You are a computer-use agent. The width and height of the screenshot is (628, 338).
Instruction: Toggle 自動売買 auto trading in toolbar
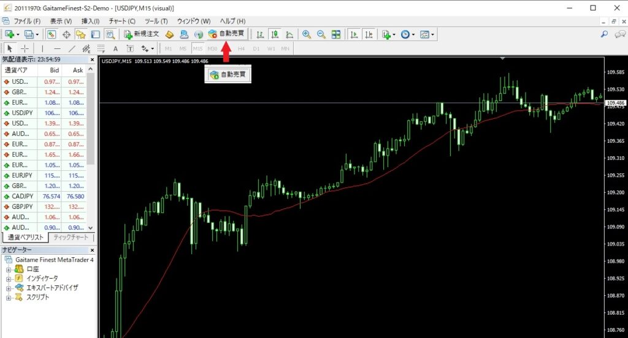[x=226, y=34]
